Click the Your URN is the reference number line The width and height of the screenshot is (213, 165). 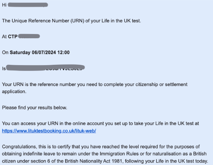pos(95,84)
